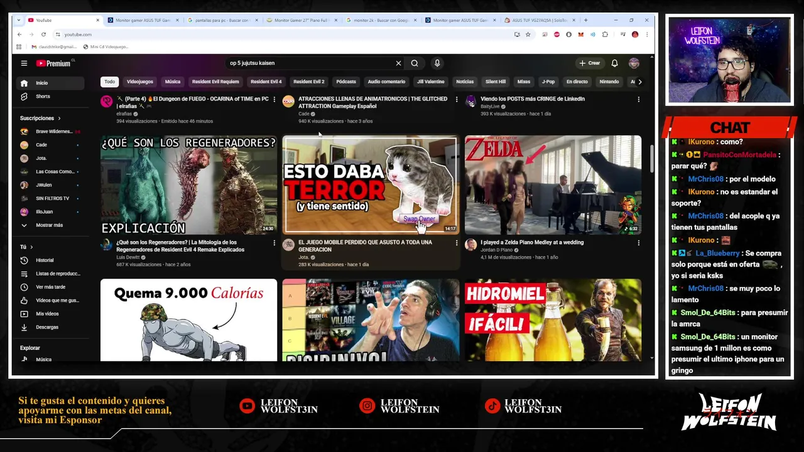Click in the YouTube search field
This screenshot has width=804, height=452.
(311, 63)
